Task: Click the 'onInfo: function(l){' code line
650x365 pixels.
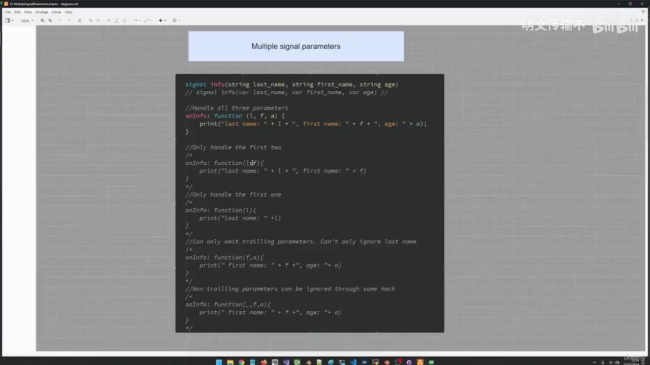Action: point(221,210)
